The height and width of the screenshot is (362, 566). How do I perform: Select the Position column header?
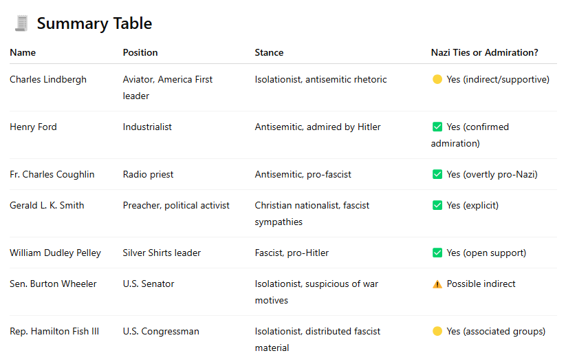click(x=140, y=53)
